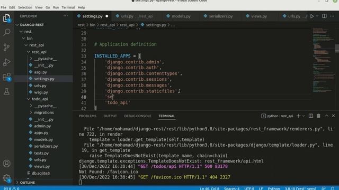Image resolution: width=339 pixels, height=190 pixels.
Task: Open the Terminal menu
Action: coord(68,7)
